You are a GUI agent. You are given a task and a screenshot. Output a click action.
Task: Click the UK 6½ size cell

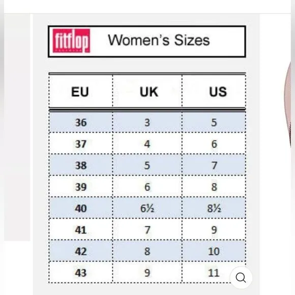coord(147,208)
